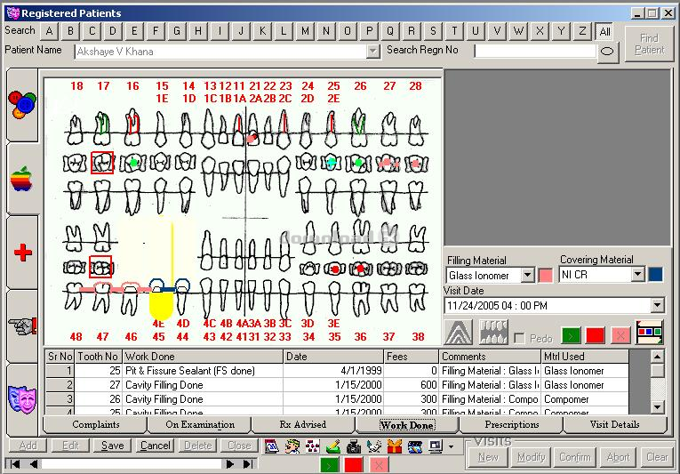The image size is (680, 474).
Task: Click the pointing hand sidebar icon
Action: tap(22, 326)
